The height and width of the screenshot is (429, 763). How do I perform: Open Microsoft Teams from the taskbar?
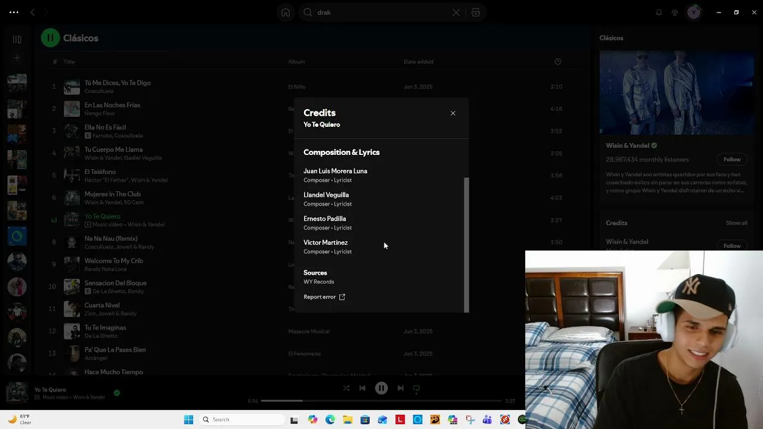(488, 420)
